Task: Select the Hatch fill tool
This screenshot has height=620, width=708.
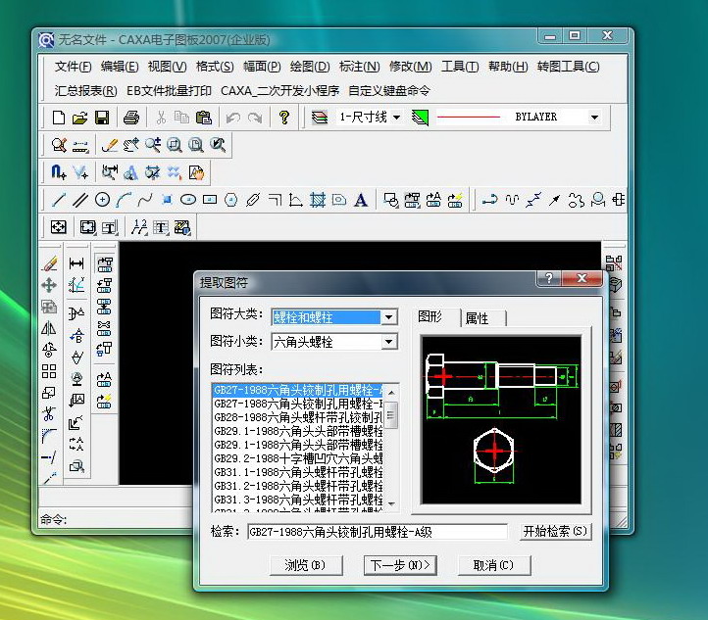Action: (x=318, y=199)
